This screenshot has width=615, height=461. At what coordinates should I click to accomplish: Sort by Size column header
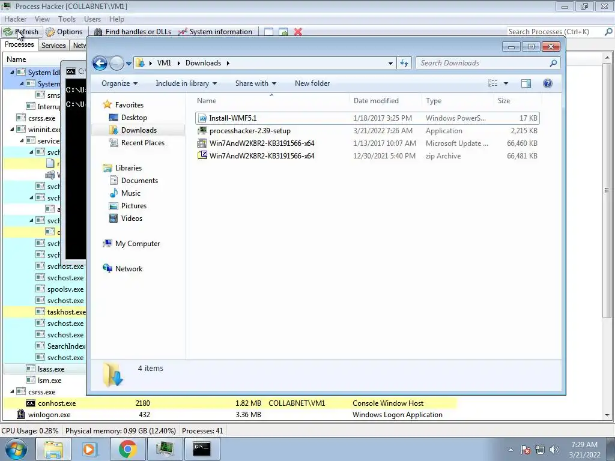point(518,101)
